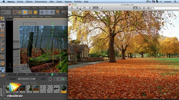This screenshot has height=100, width=179.
Task: Show the edit toolbar with the pencil button
Action: coord(102,8)
